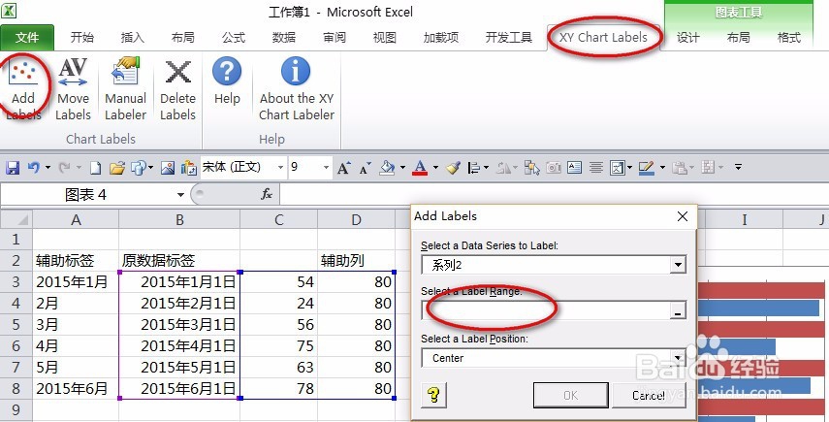Close the Add Labels dialog
Viewport: 829px width, 422px height.
point(683,216)
